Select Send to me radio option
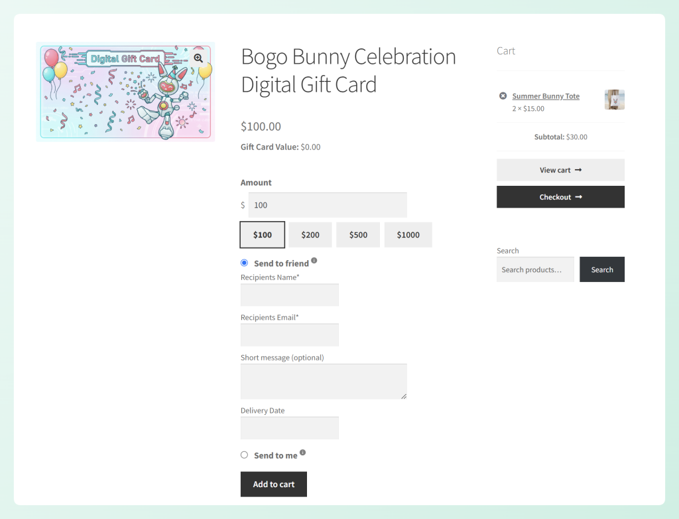Screen dimensions: 679x519 coord(244,455)
